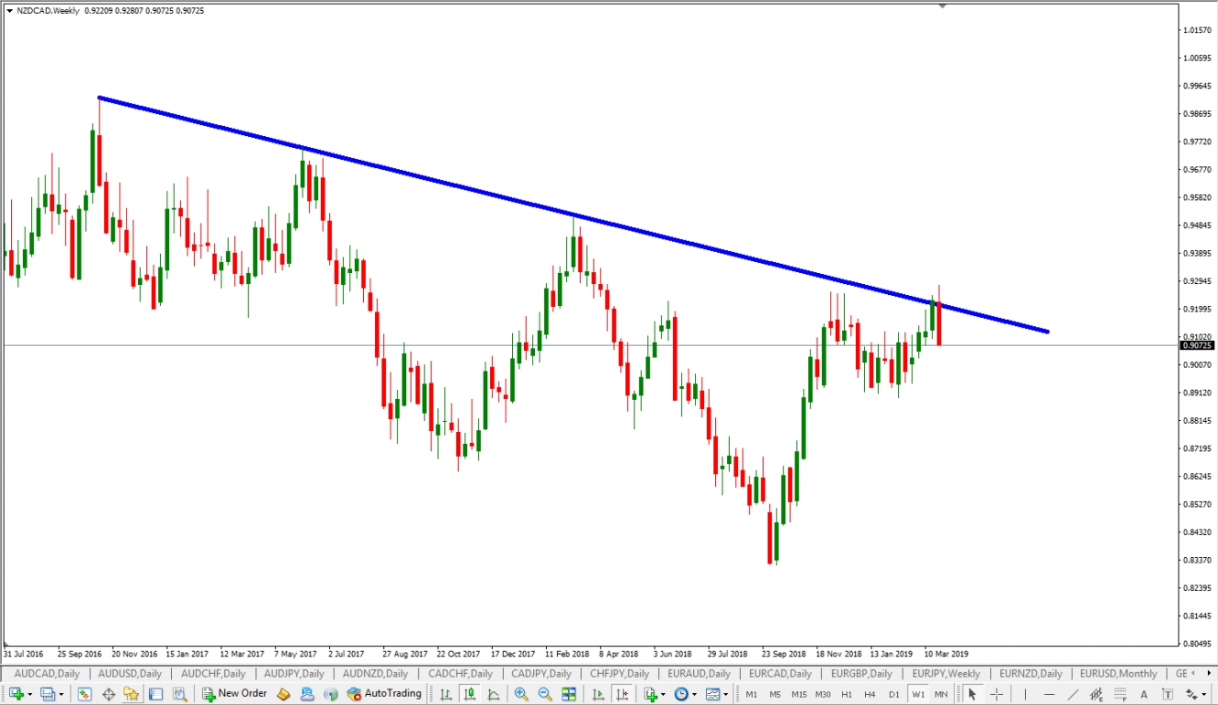Select the M1 timeframe
This screenshot has width=1218, height=705.
pyautogui.click(x=752, y=694)
